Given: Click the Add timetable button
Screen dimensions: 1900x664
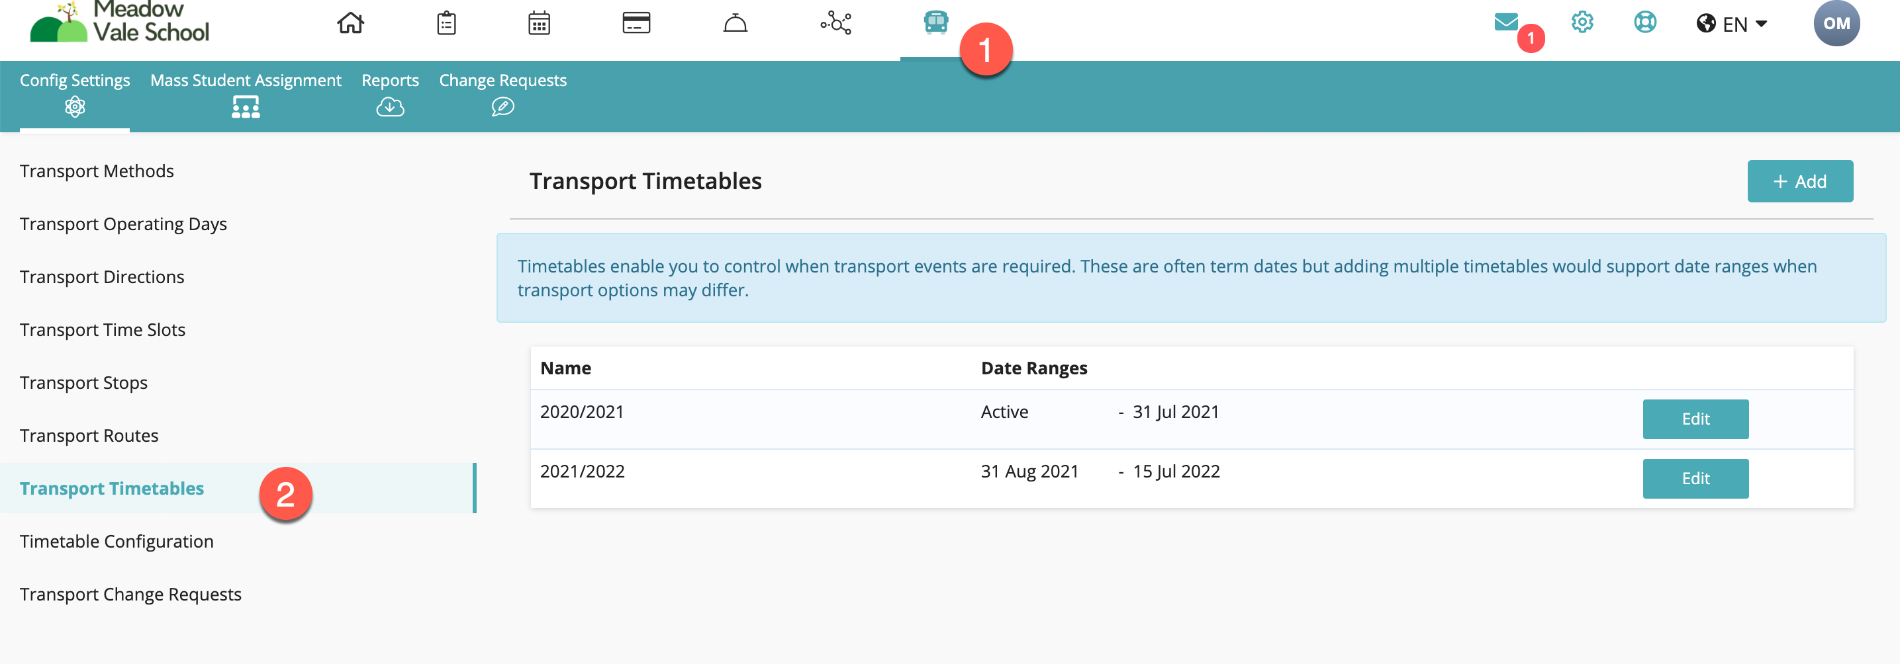Looking at the screenshot, I should [1799, 181].
